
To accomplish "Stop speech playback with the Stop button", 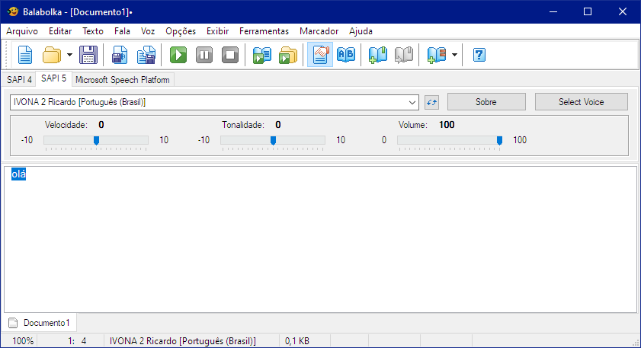I will pos(230,55).
